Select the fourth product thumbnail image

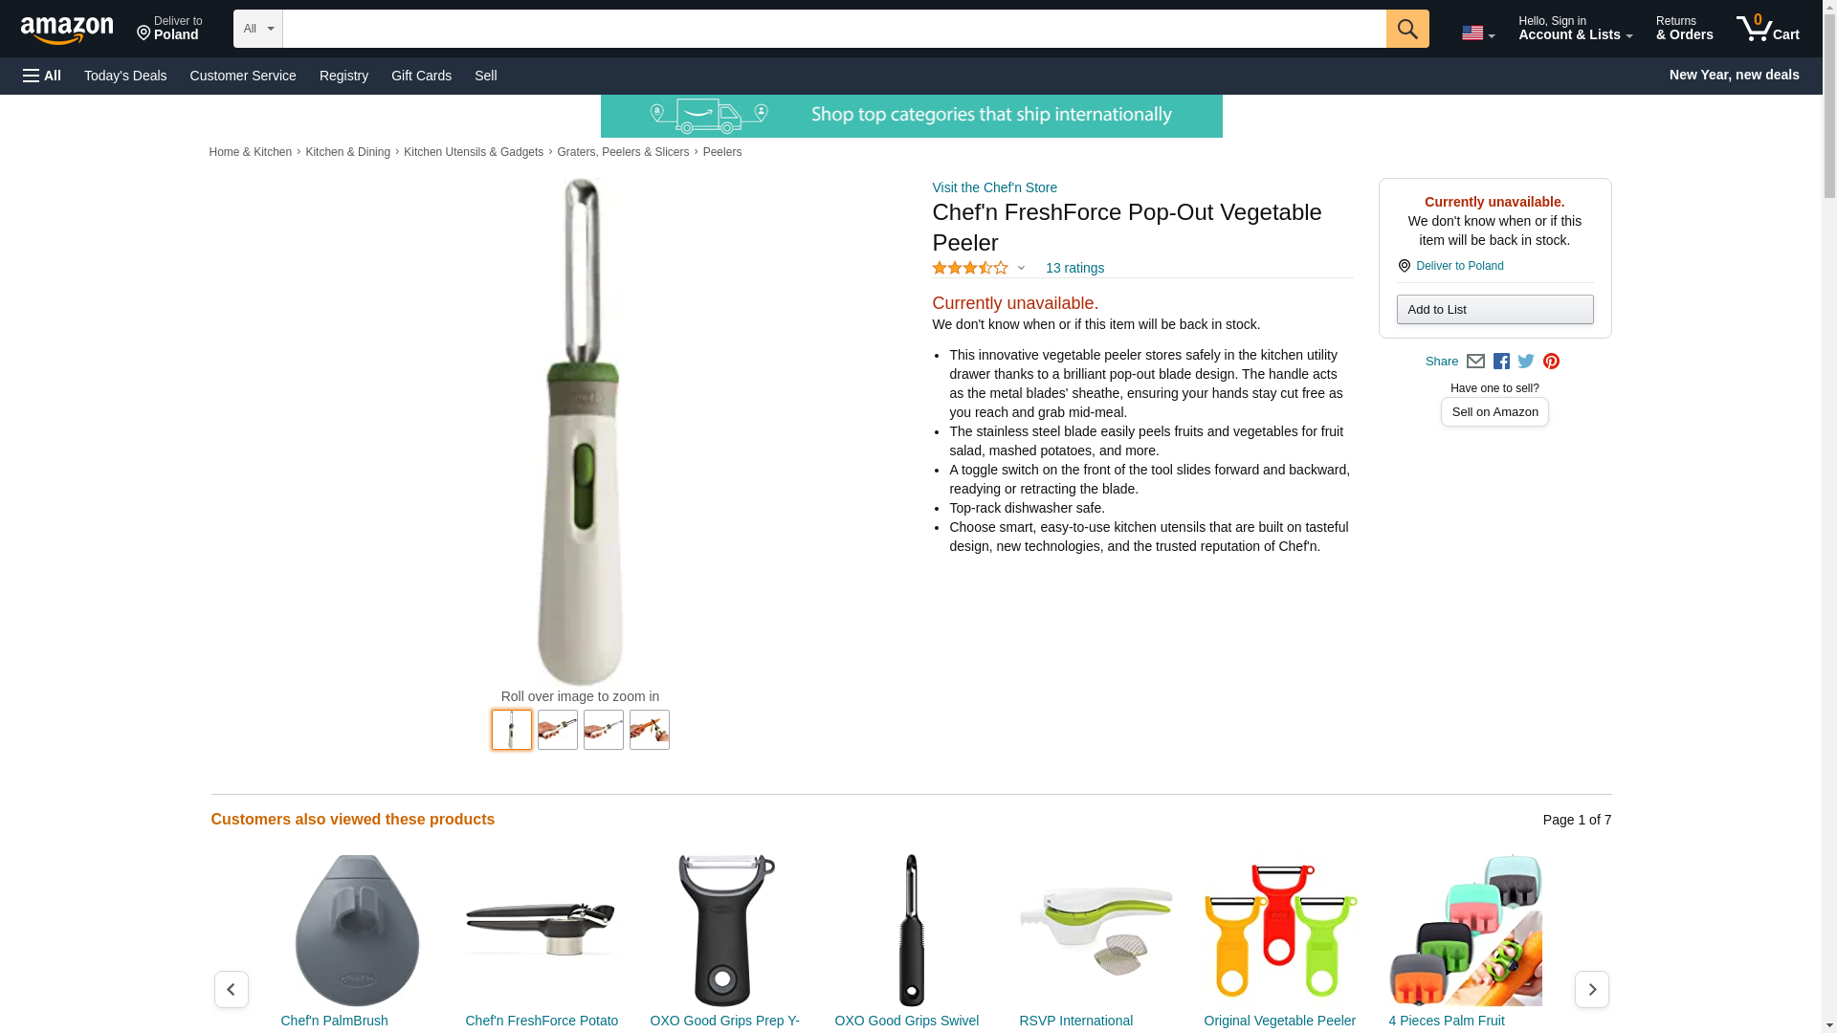[650, 730]
